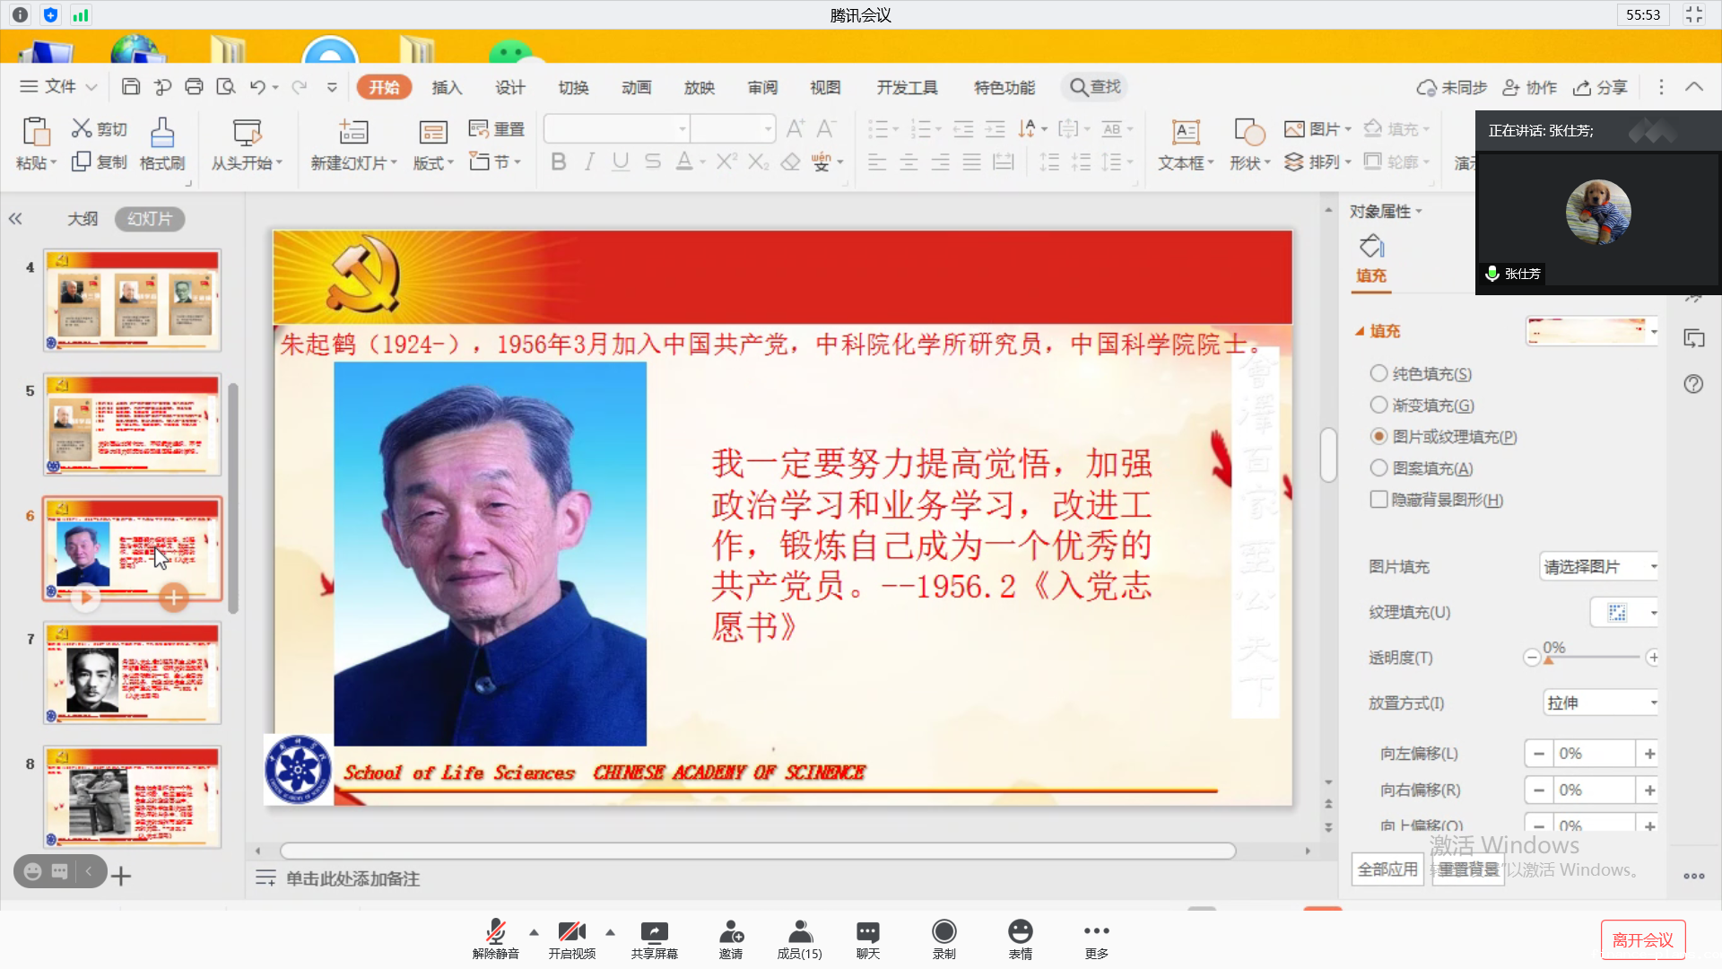This screenshot has height=969, width=1722.
Task: Open the Invite participants icon
Action: (731, 933)
